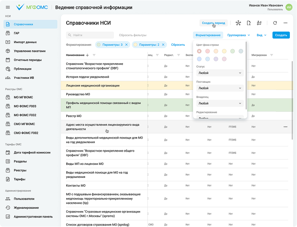This screenshot has width=297, height=227.
Task: Expand the Группировка dropdown
Action: pyautogui.click(x=238, y=35)
